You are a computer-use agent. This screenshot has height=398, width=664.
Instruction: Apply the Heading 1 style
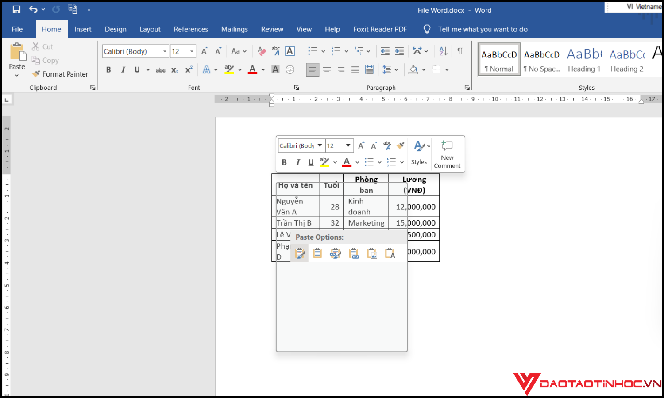[x=584, y=59]
